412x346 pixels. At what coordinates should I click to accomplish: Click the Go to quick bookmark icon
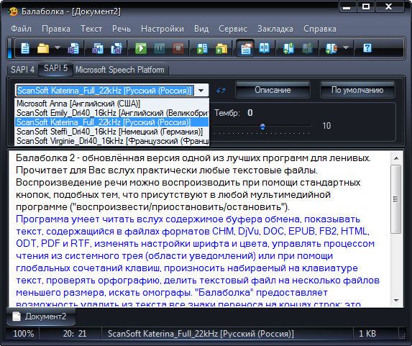307,48
